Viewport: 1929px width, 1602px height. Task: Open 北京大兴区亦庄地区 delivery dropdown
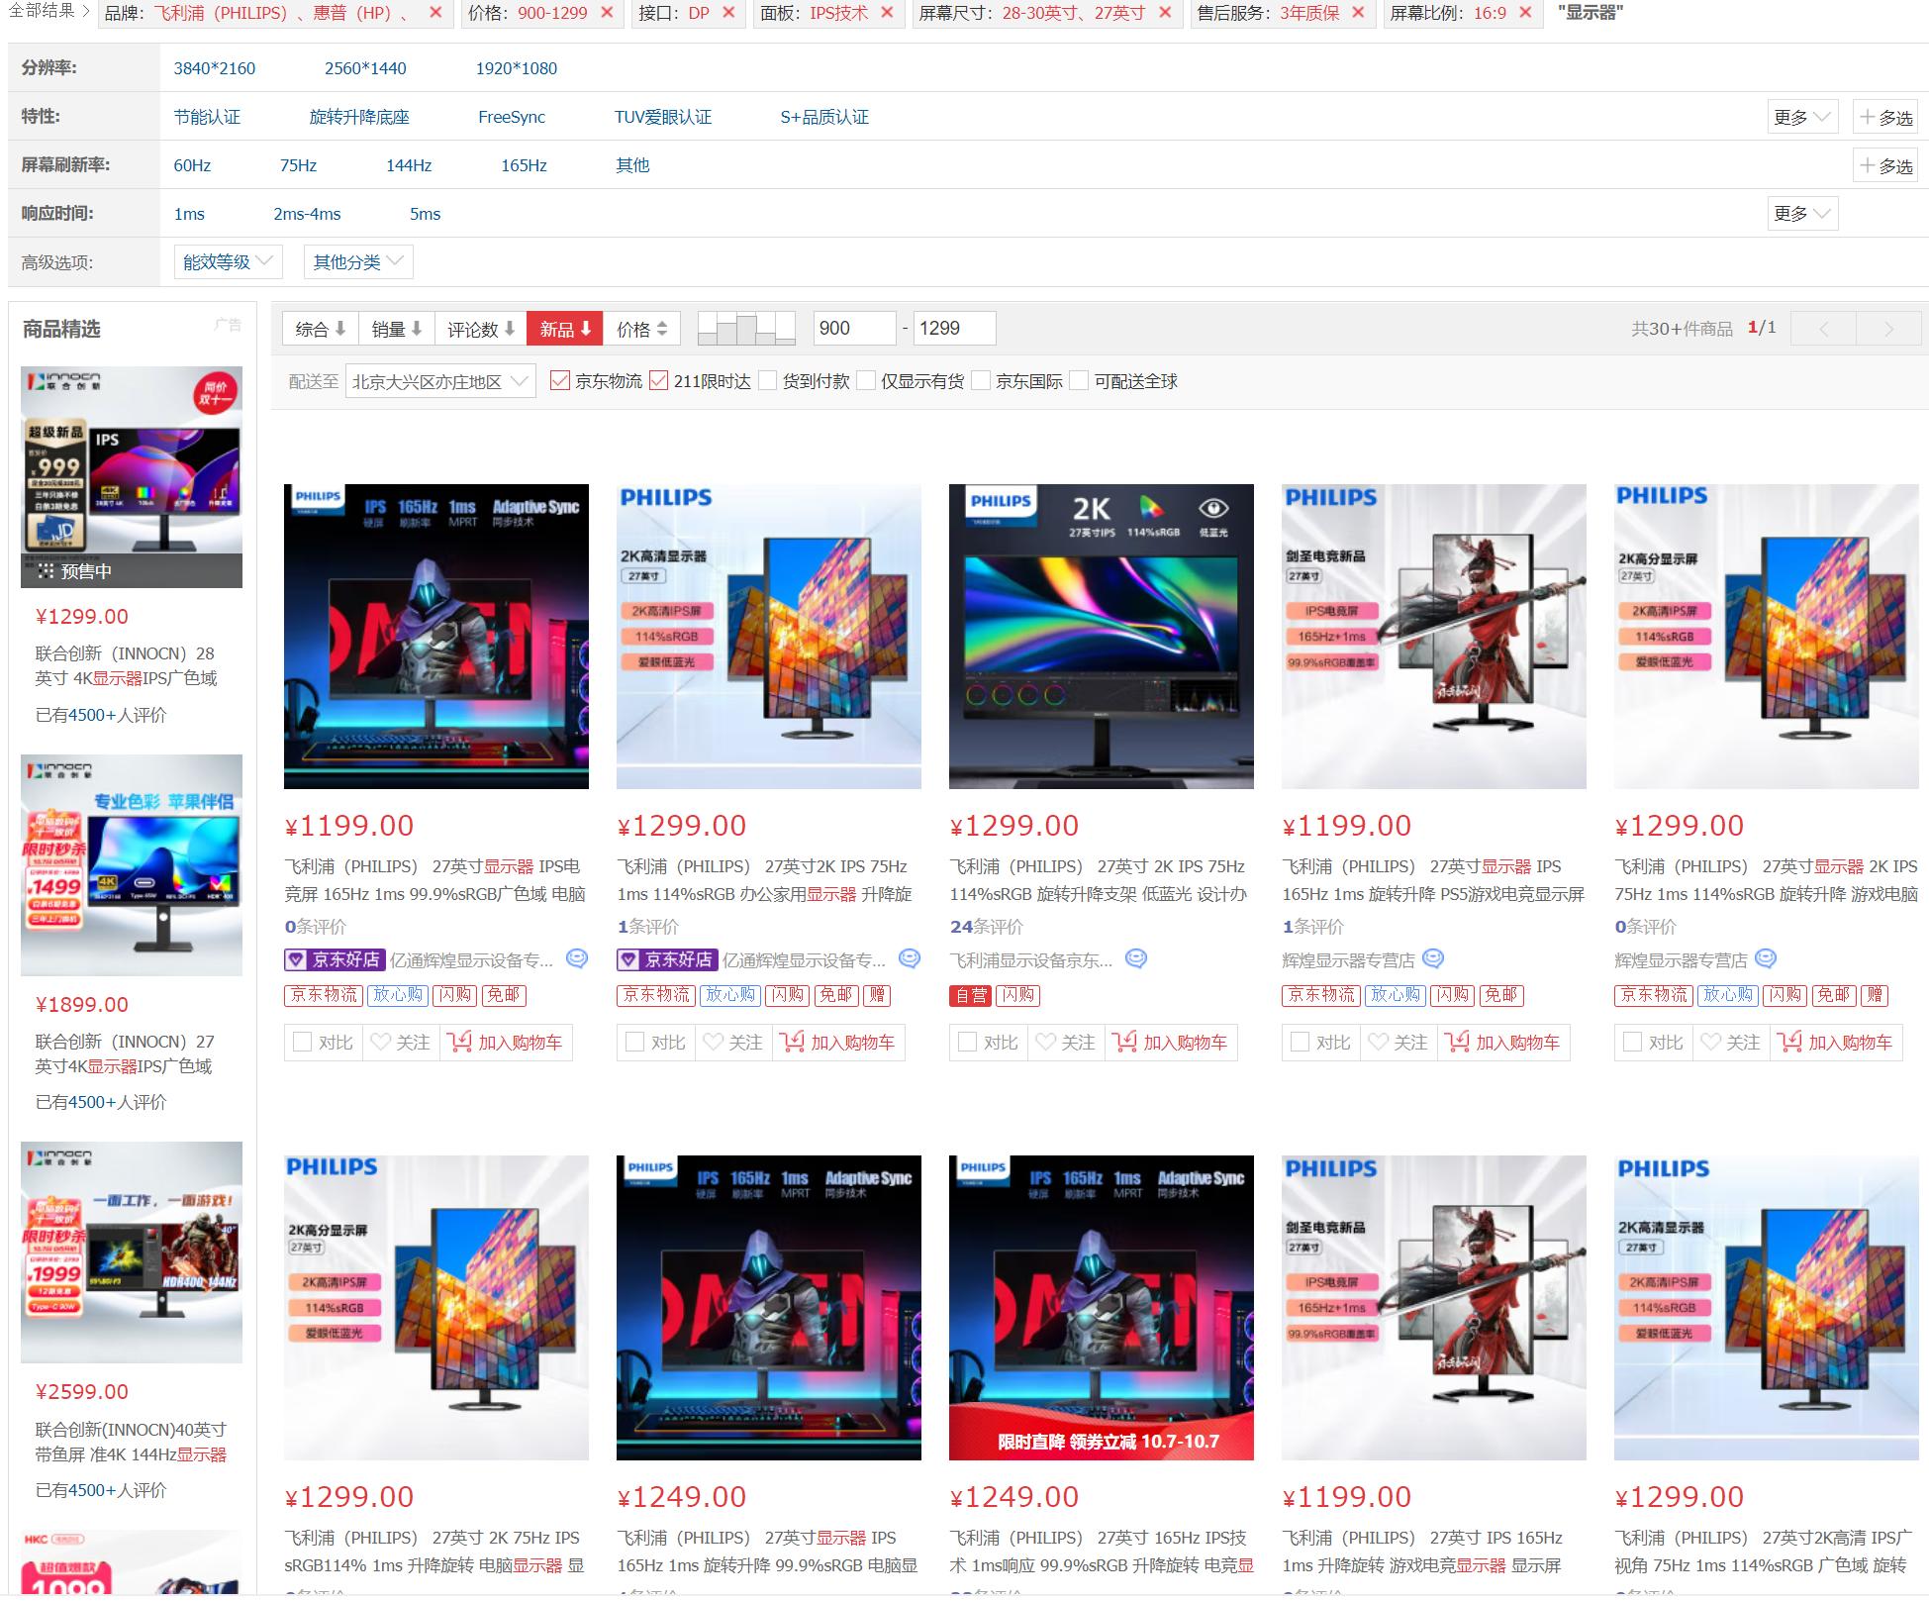pyautogui.click(x=439, y=381)
